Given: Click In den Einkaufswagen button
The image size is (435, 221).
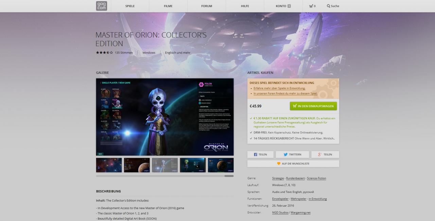Looking at the screenshot, I should point(313,106).
